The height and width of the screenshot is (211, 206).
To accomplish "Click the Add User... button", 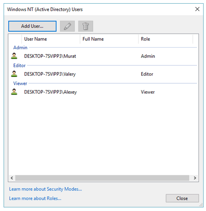I will pyautogui.click(x=32, y=26).
